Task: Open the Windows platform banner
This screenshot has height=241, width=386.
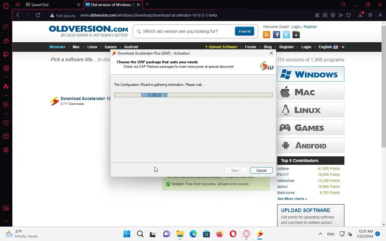Action: coord(311,74)
